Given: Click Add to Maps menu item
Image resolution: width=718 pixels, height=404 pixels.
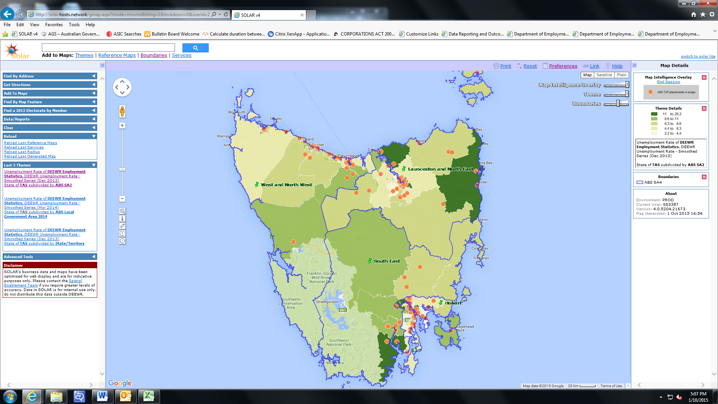Looking at the screenshot, I should [x=49, y=93].
